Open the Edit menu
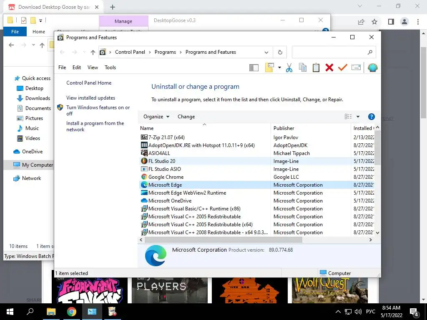 pyautogui.click(x=77, y=67)
